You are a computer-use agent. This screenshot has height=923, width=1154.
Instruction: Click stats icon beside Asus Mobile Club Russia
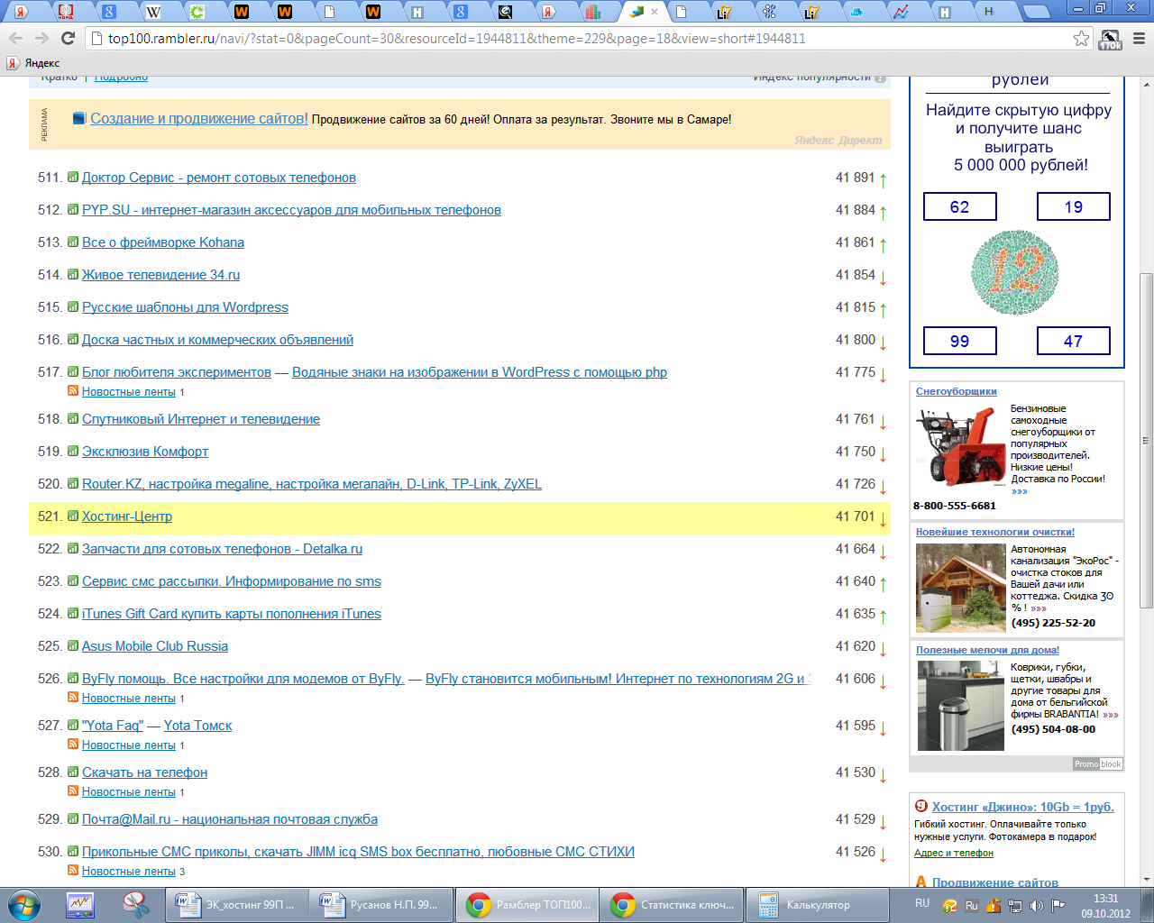(73, 645)
